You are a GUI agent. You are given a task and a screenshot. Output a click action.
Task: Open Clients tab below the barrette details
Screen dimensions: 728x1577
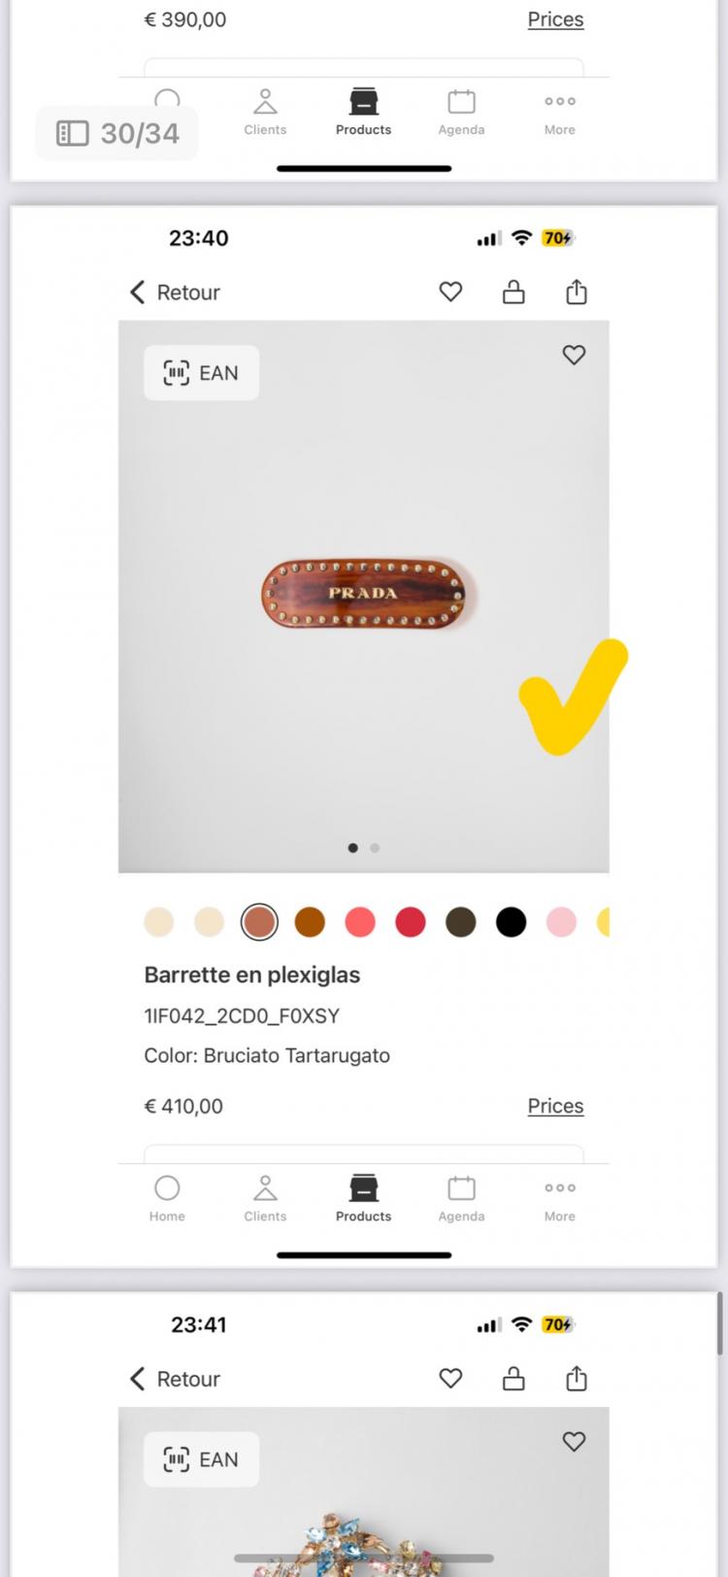coord(265,1197)
